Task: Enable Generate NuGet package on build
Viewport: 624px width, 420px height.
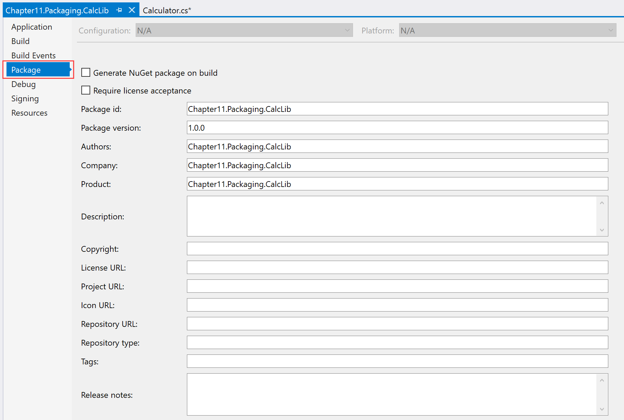Action: pos(86,73)
